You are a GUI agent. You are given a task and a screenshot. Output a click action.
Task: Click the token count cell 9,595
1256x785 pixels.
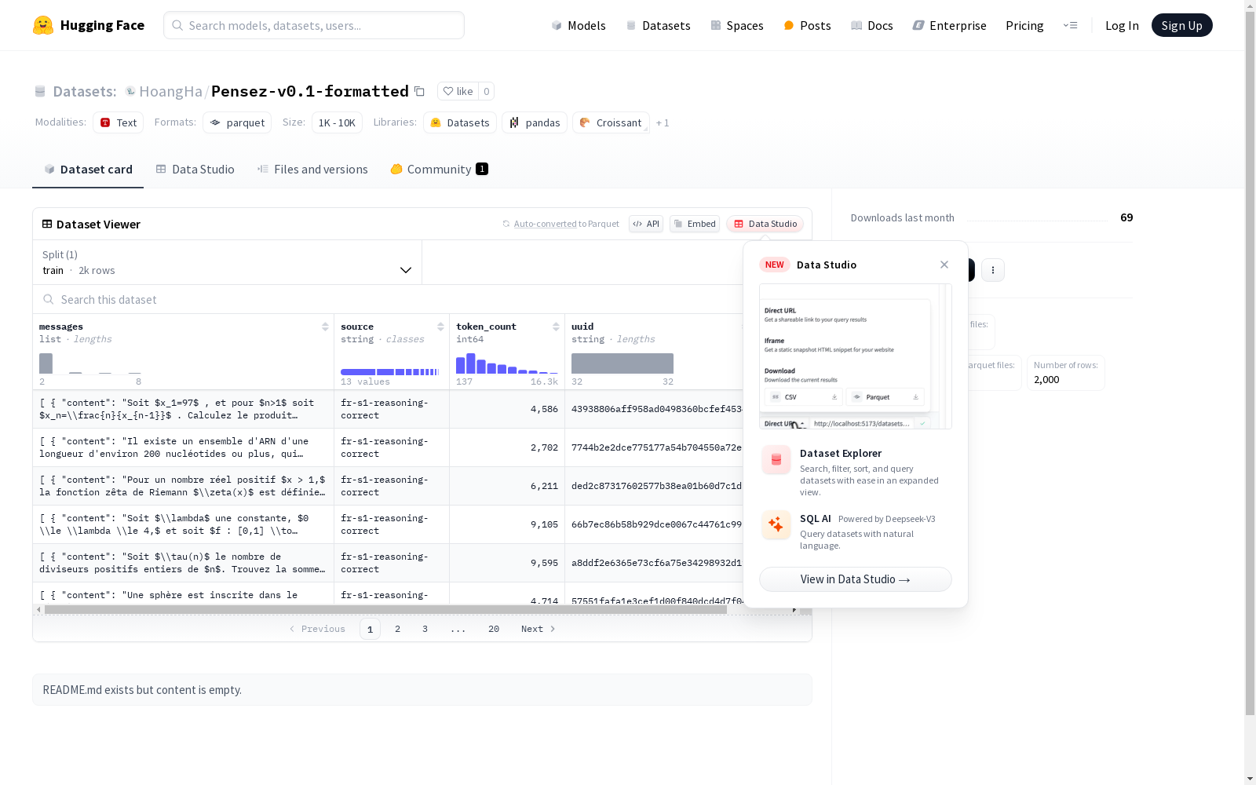click(507, 563)
